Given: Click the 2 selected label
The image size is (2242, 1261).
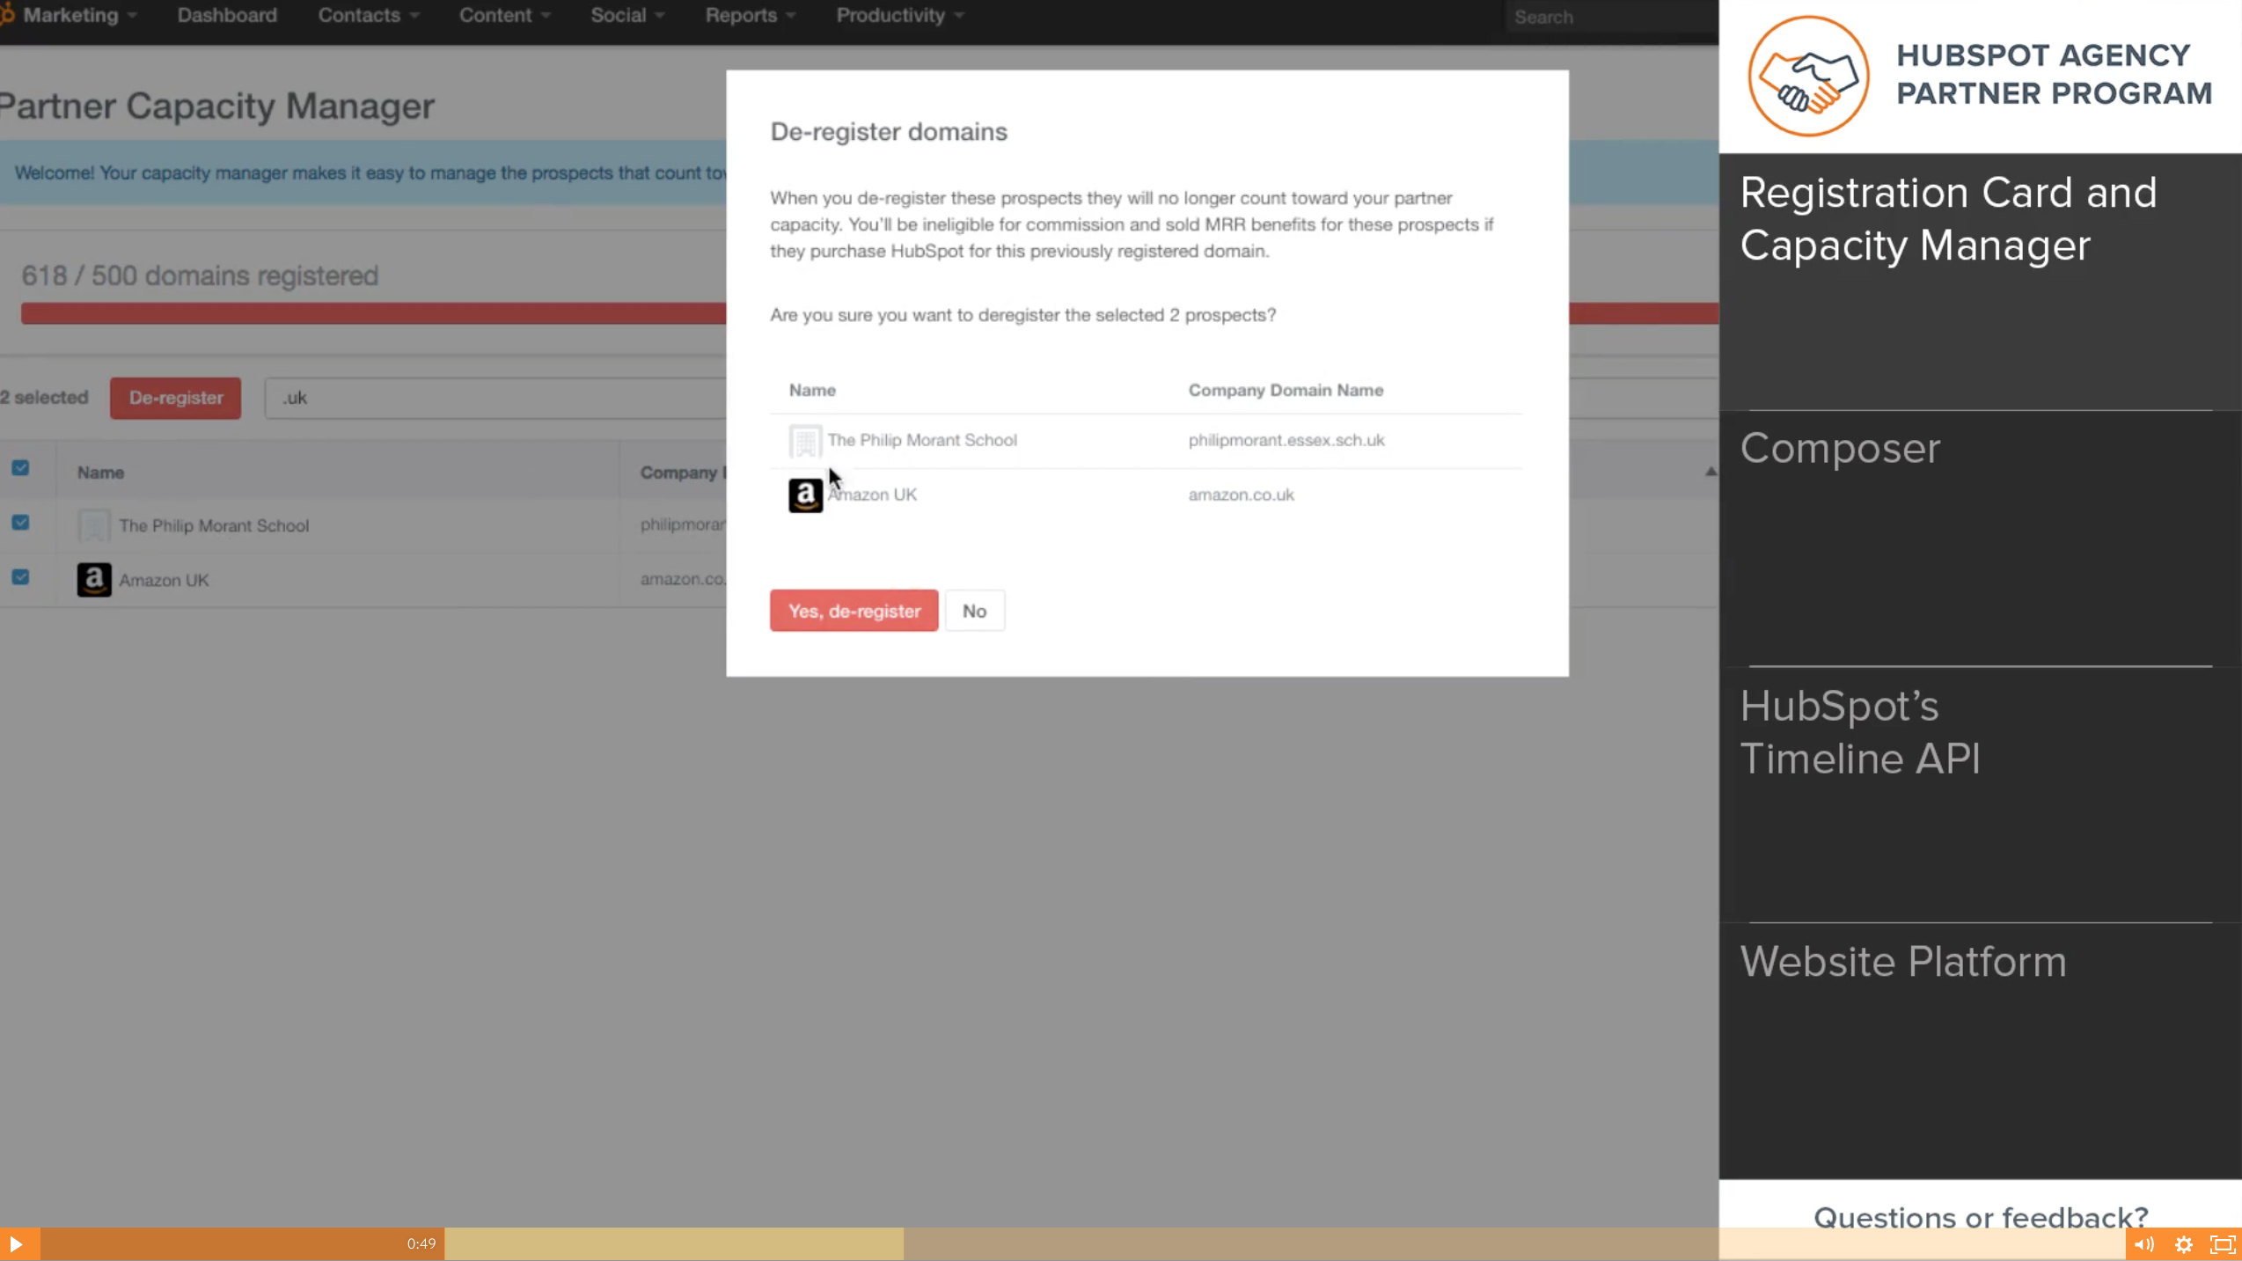Looking at the screenshot, I should (44, 397).
